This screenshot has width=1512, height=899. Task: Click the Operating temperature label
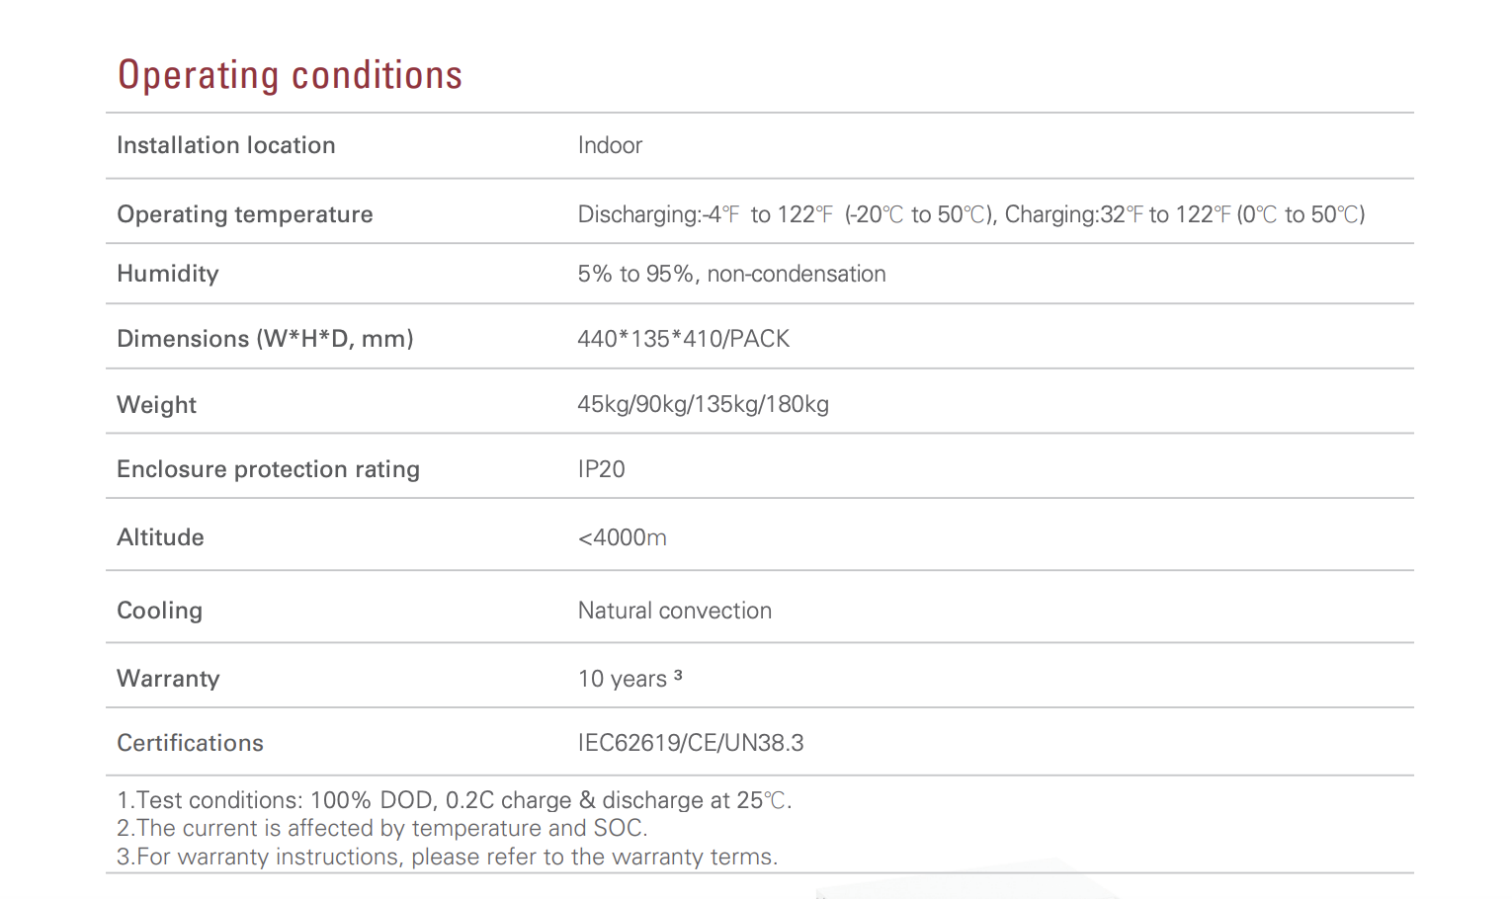click(245, 214)
